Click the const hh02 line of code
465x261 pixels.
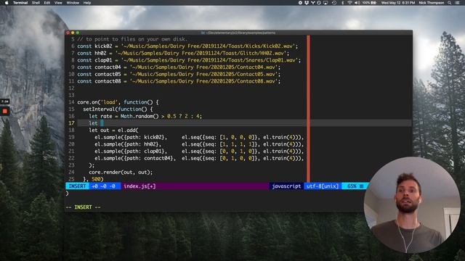(x=183, y=53)
